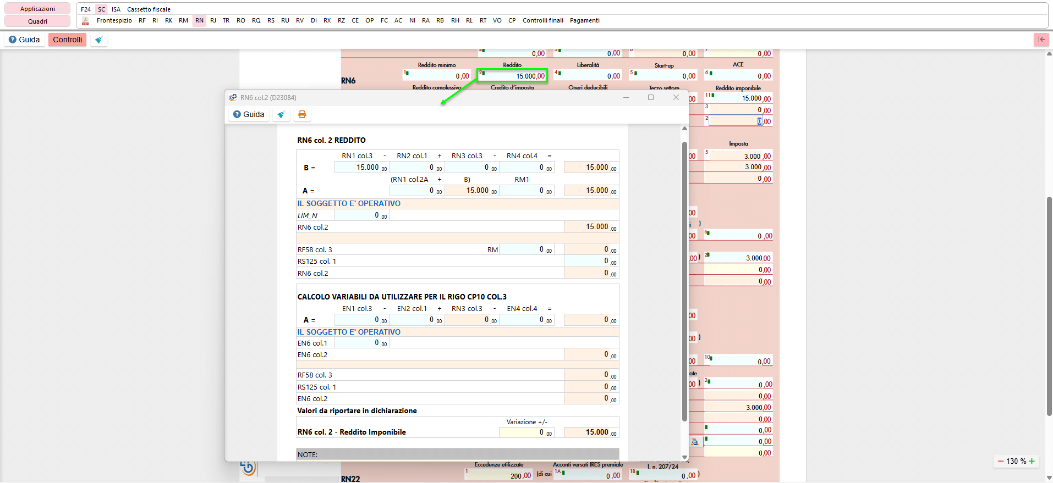
Task: Click the EN6 col.1 value field
Action: [361, 343]
